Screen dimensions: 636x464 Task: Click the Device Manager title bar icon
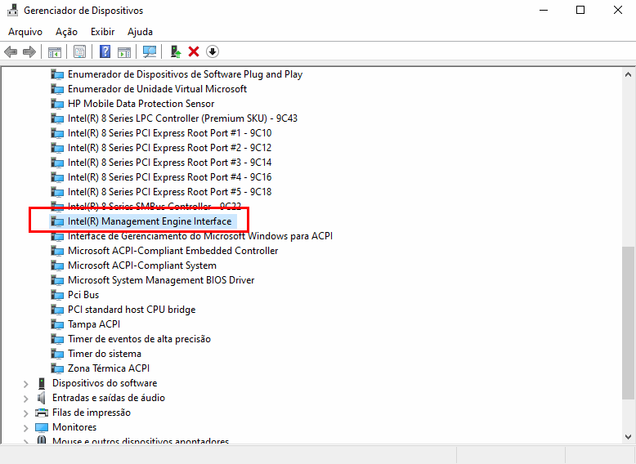[x=12, y=10]
